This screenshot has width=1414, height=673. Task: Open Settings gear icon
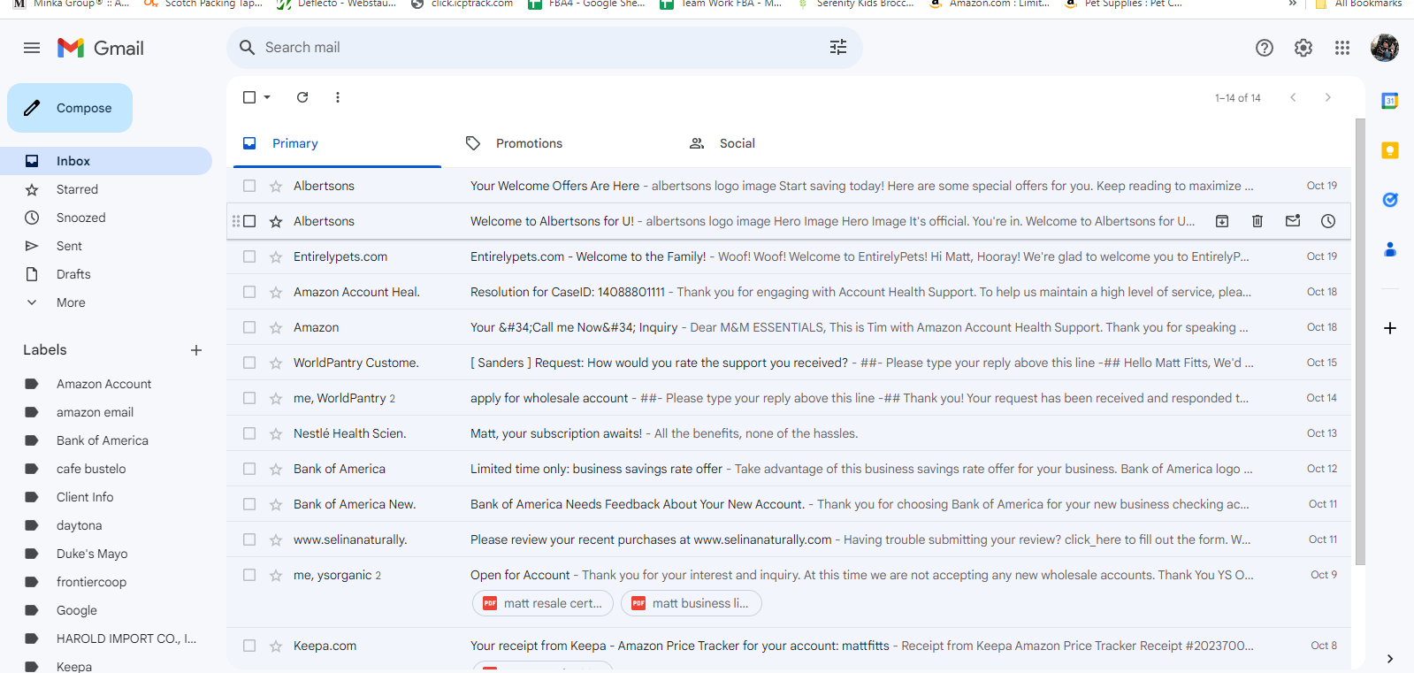point(1303,48)
